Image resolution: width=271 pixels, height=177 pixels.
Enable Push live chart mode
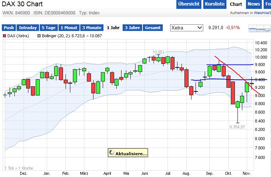[x=9, y=28]
